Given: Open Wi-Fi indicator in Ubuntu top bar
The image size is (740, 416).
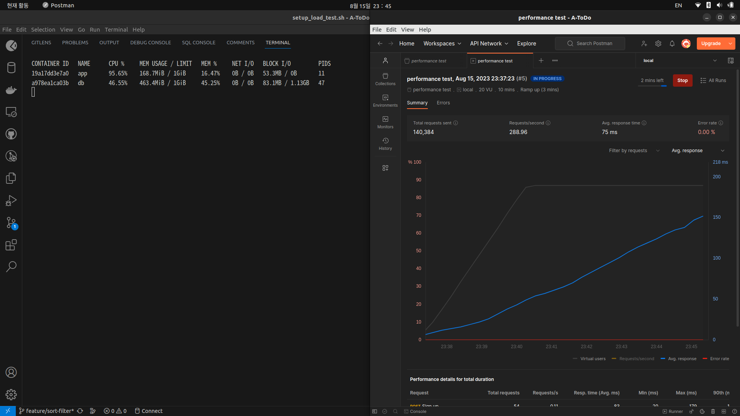Looking at the screenshot, I should 698,5.
